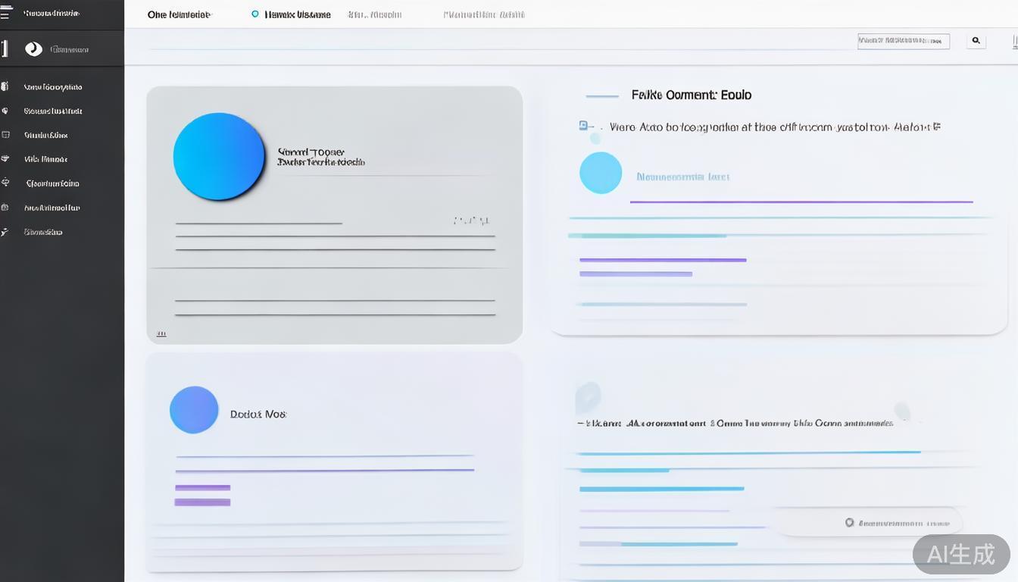Click the light blue 'Nounnoomia' link text
Viewport: 1018px width, 582px height.
click(x=682, y=177)
